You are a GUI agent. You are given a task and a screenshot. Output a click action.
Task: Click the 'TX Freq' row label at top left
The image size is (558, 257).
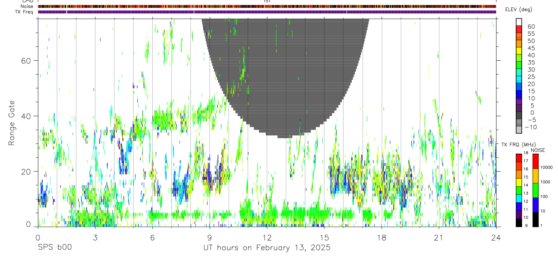point(25,12)
